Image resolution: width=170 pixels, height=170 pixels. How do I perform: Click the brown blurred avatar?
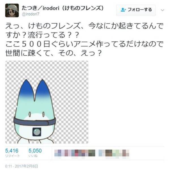(109, 153)
